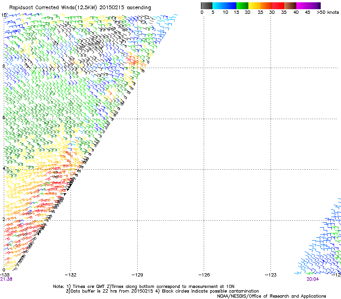Click the legend tick label 25
This screenshot has width=341, height=299.
pos(260,12)
